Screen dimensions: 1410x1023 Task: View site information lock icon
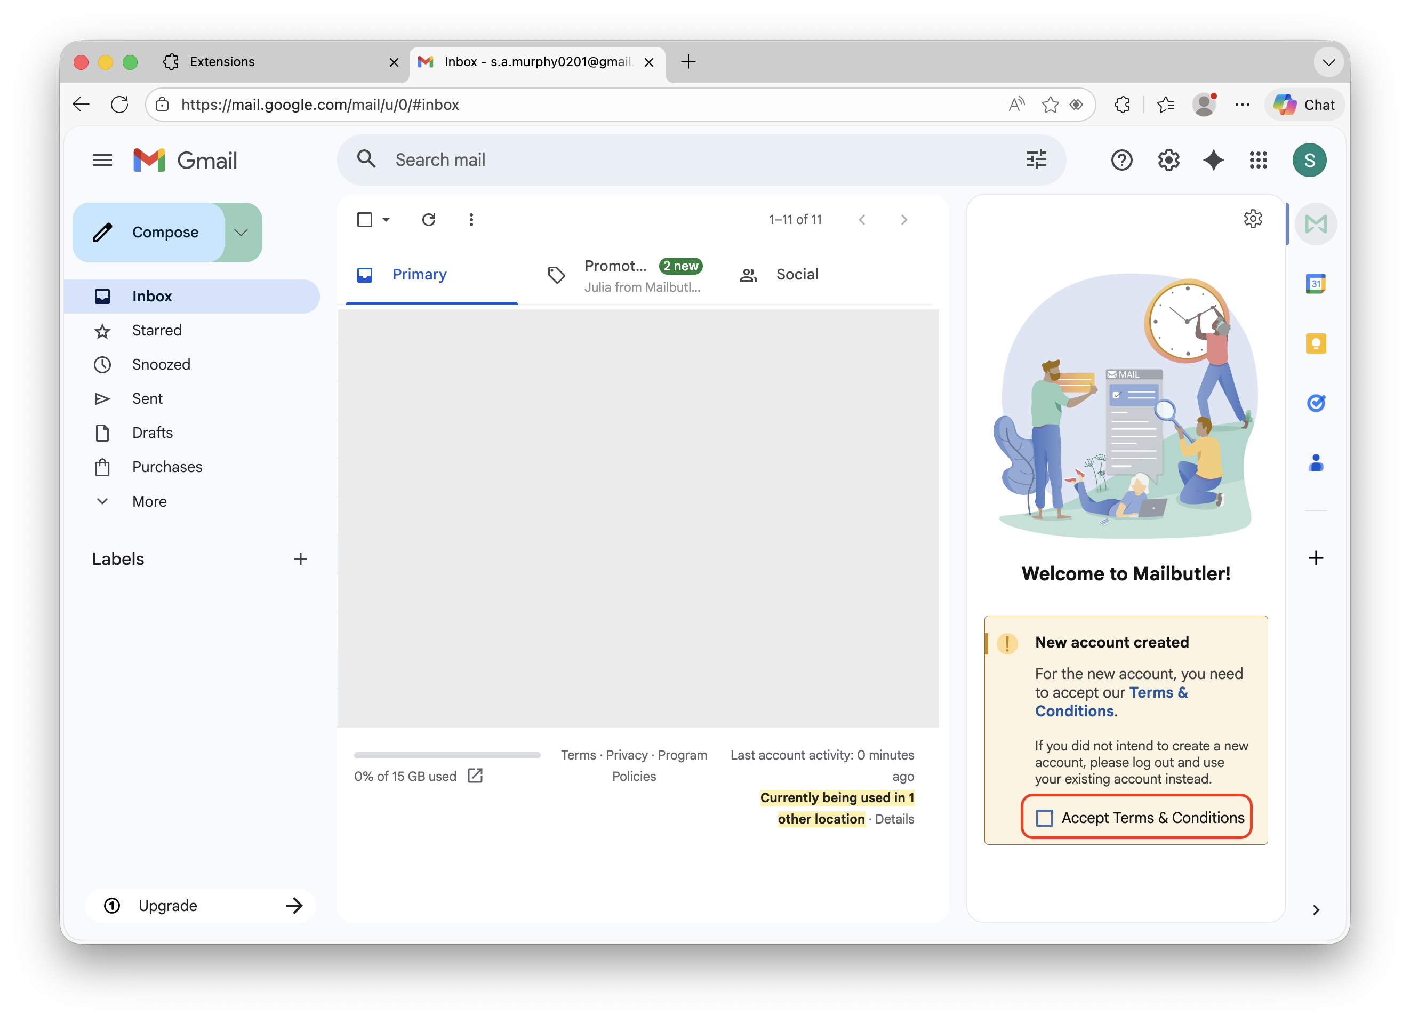click(x=162, y=105)
